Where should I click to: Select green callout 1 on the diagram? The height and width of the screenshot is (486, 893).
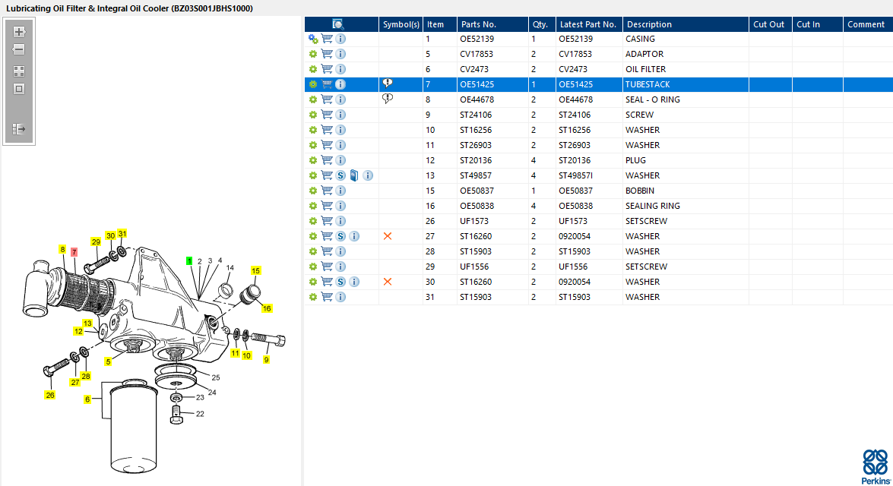189,260
